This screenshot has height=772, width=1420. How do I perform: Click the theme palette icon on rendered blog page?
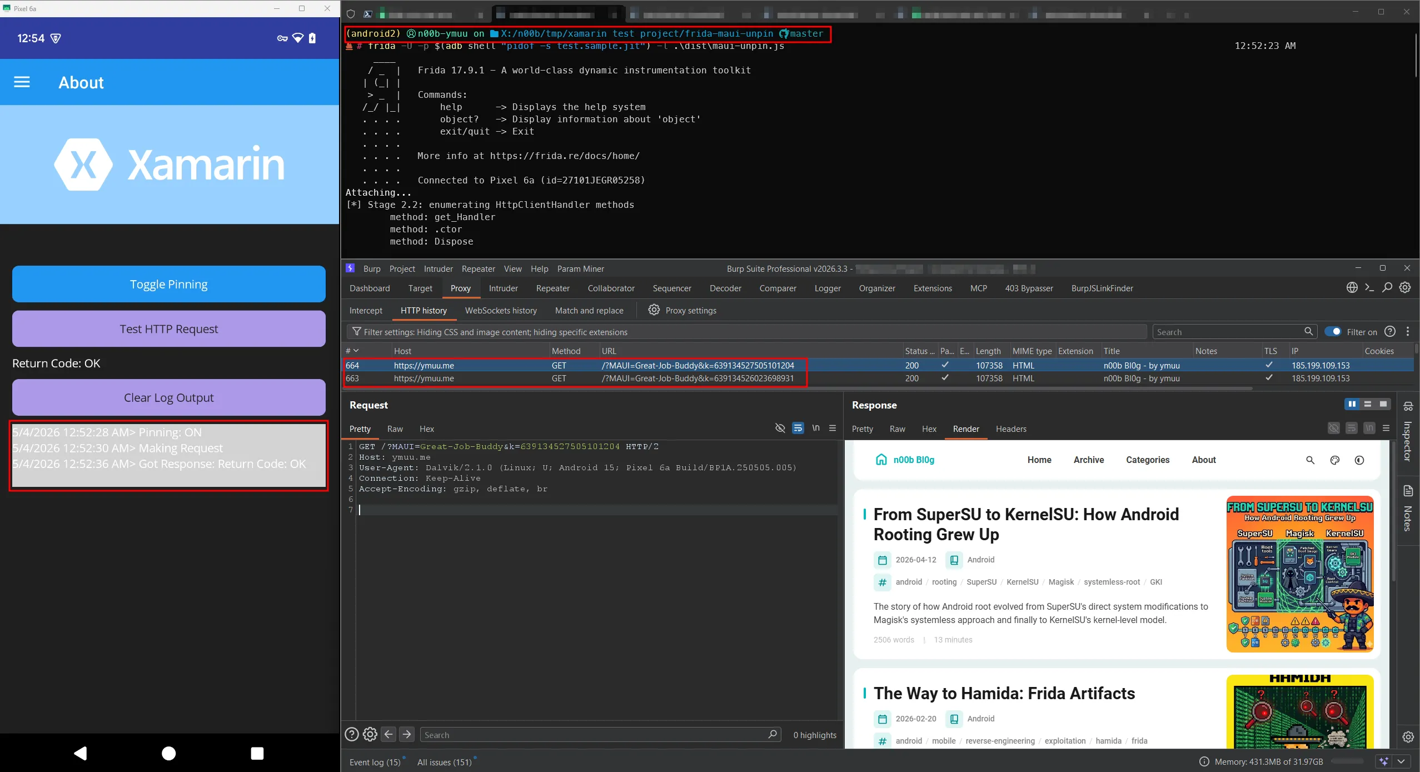tap(1335, 460)
